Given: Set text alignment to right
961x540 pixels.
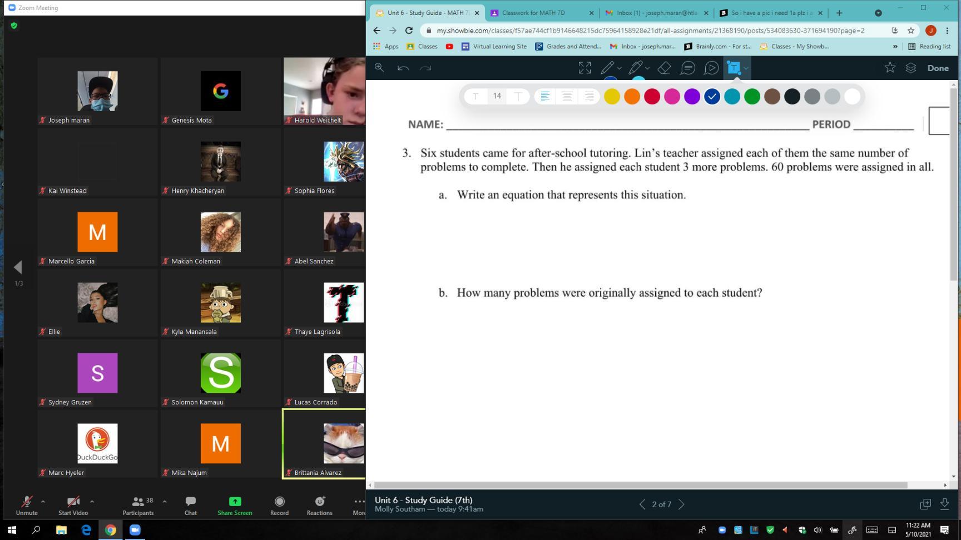Looking at the screenshot, I should click(x=588, y=97).
